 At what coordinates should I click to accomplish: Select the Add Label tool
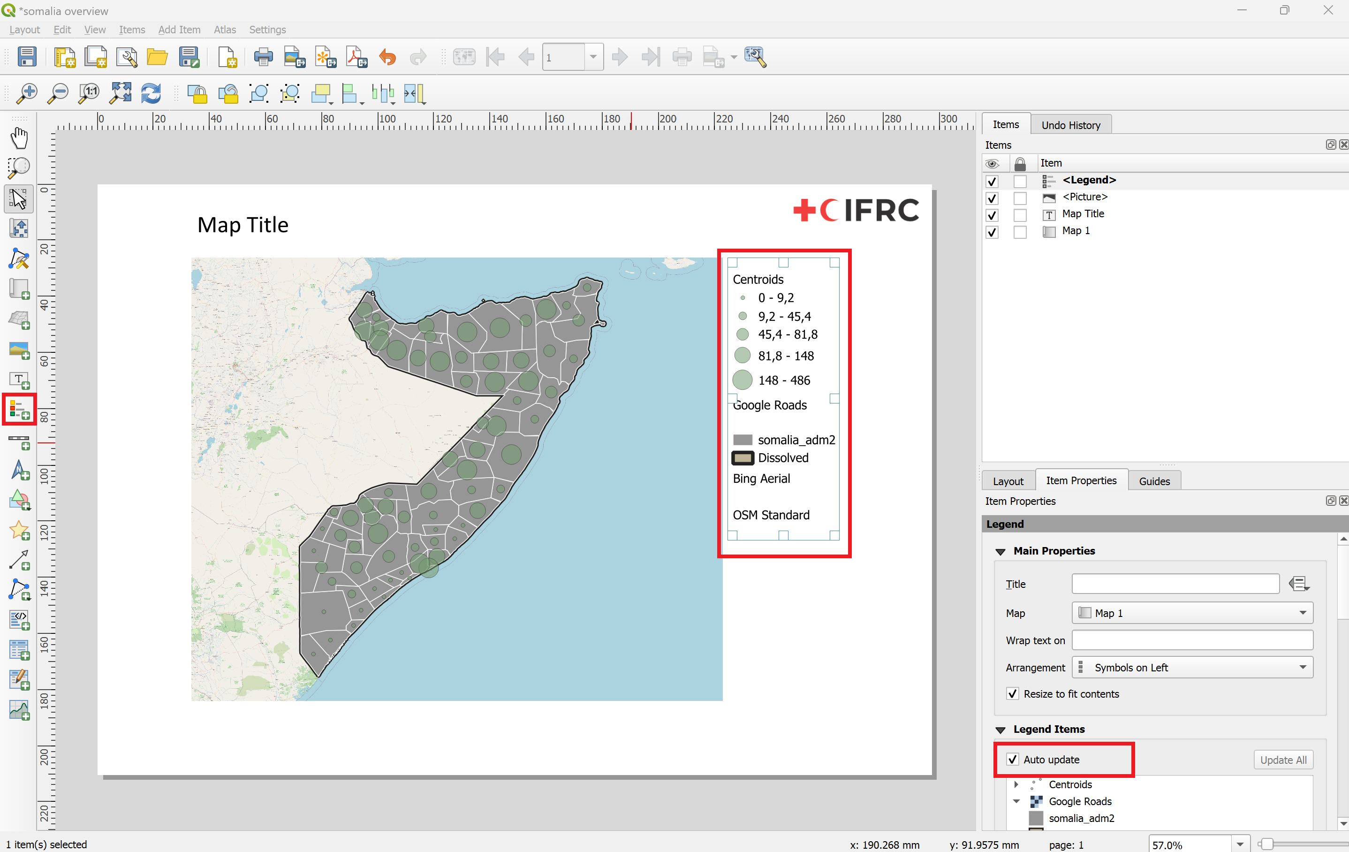[x=19, y=380]
